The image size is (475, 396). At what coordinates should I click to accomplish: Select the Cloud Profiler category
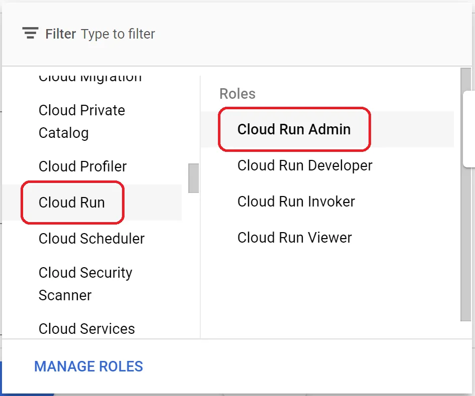[82, 166]
